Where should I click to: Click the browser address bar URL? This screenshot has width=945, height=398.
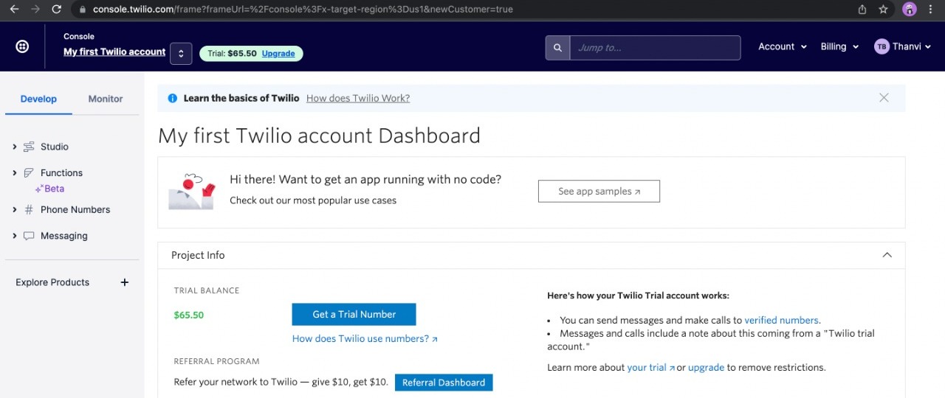[303, 10]
